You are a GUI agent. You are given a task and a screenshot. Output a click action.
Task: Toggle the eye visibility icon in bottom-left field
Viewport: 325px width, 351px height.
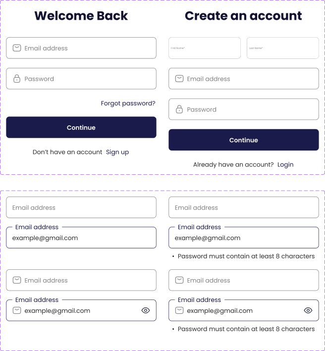point(146,310)
